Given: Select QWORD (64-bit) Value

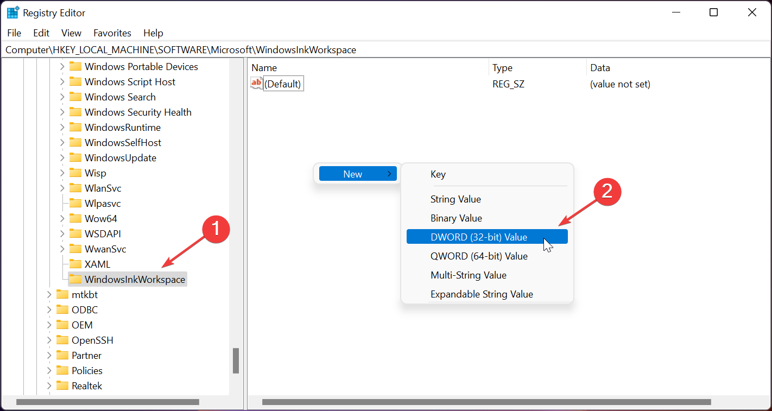Looking at the screenshot, I should (x=487, y=256).
